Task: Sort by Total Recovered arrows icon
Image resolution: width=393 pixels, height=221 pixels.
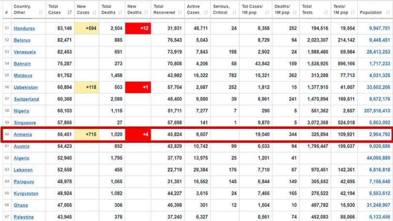Action: (x=180, y=12)
